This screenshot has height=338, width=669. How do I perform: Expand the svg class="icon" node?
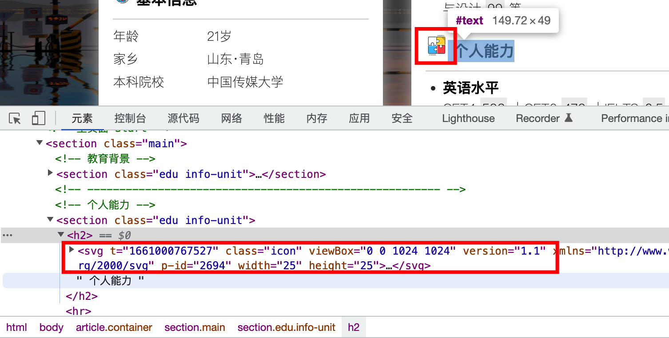click(72, 250)
